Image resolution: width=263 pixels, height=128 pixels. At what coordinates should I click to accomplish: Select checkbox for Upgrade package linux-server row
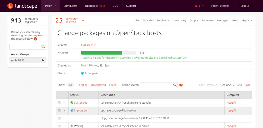(59, 110)
